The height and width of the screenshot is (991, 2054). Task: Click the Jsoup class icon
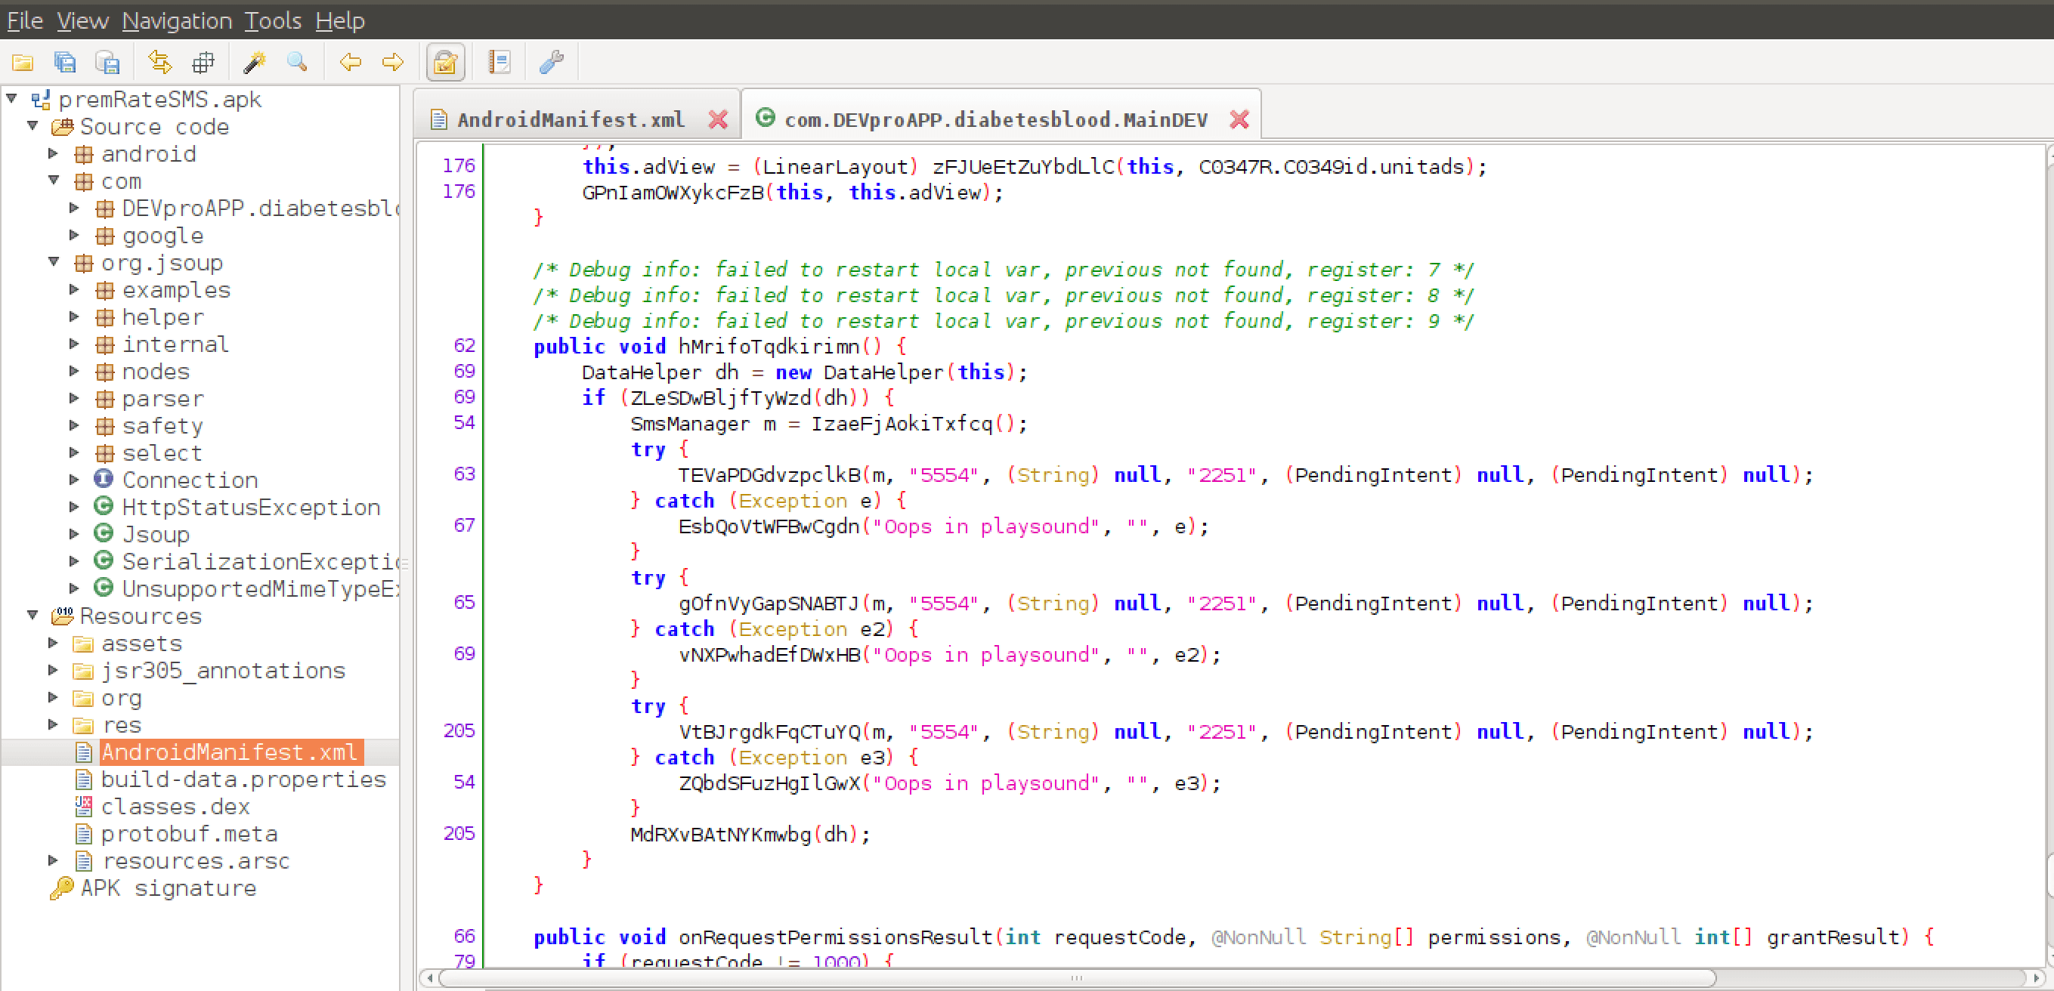pyautogui.click(x=104, y=533)
